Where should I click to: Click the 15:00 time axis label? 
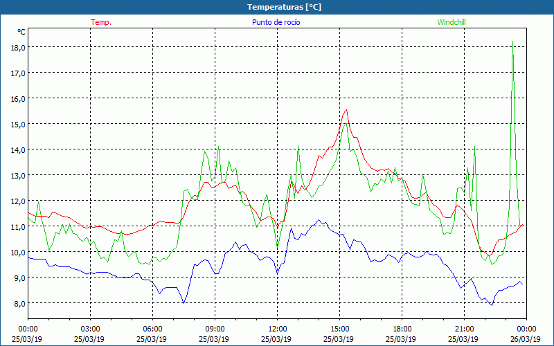(339, 329)
